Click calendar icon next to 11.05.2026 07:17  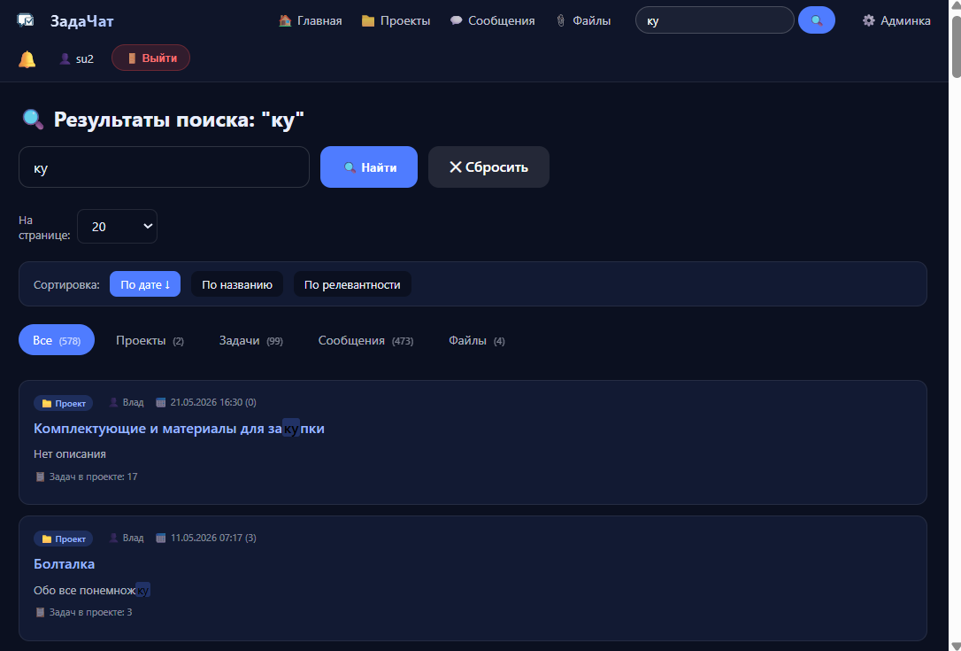tap(160, 539)
